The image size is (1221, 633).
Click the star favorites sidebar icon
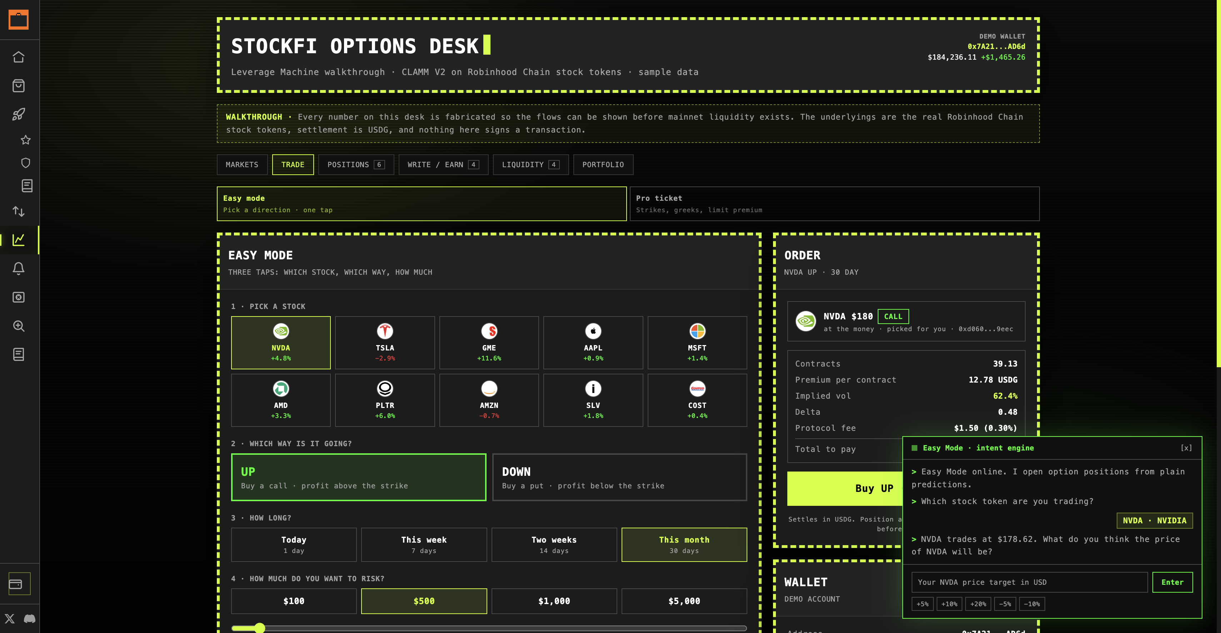click(26, 140)
